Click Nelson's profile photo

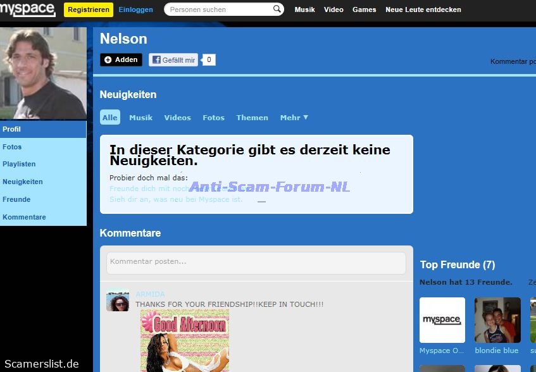pos(43,73)
